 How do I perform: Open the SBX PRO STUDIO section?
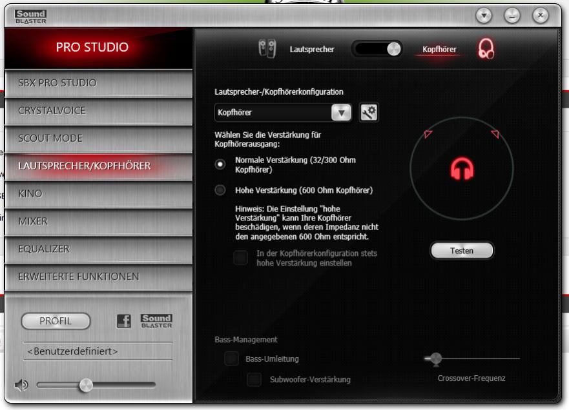[x=99, y=83]
